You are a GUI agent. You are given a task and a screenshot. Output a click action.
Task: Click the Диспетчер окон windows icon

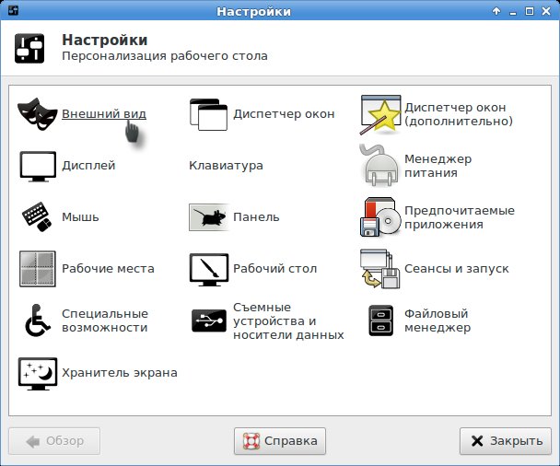(208, 114)
